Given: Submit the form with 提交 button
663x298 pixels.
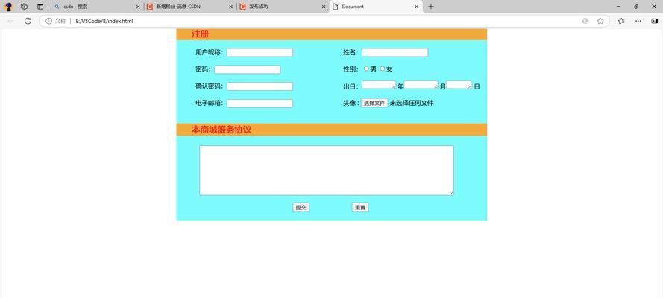Looking at the screenshot, I should pos(301,207).
